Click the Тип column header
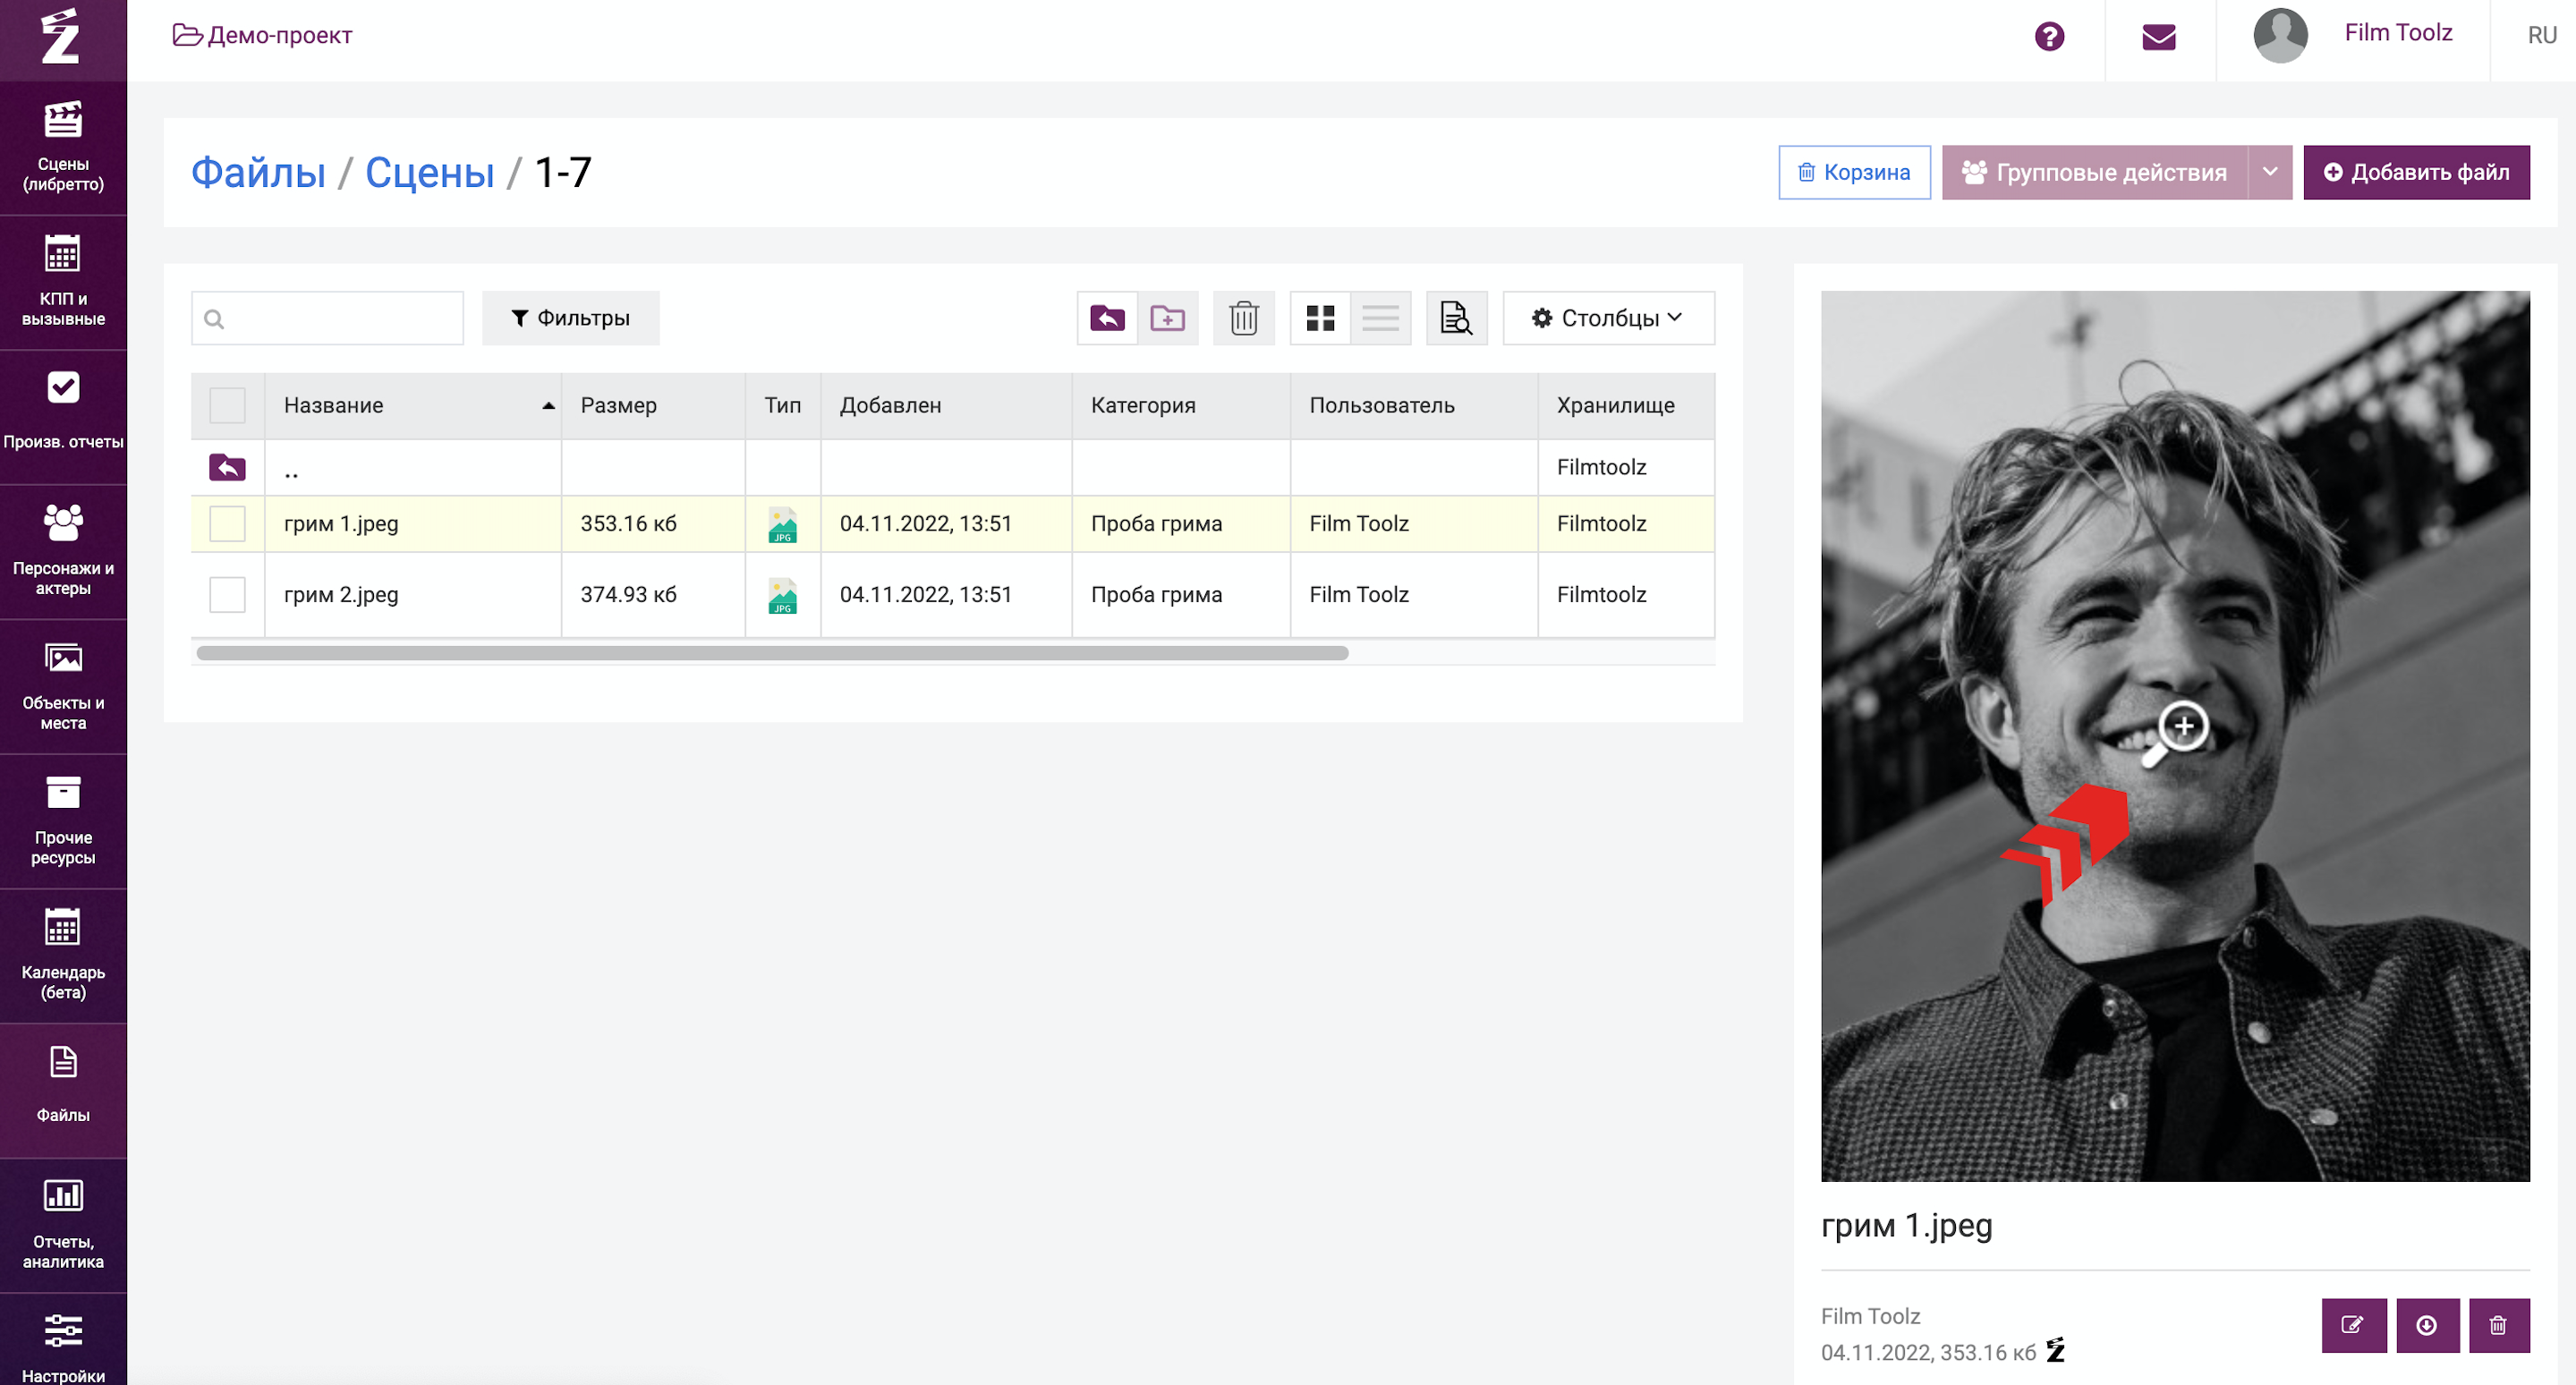 [x=783, y=405]
